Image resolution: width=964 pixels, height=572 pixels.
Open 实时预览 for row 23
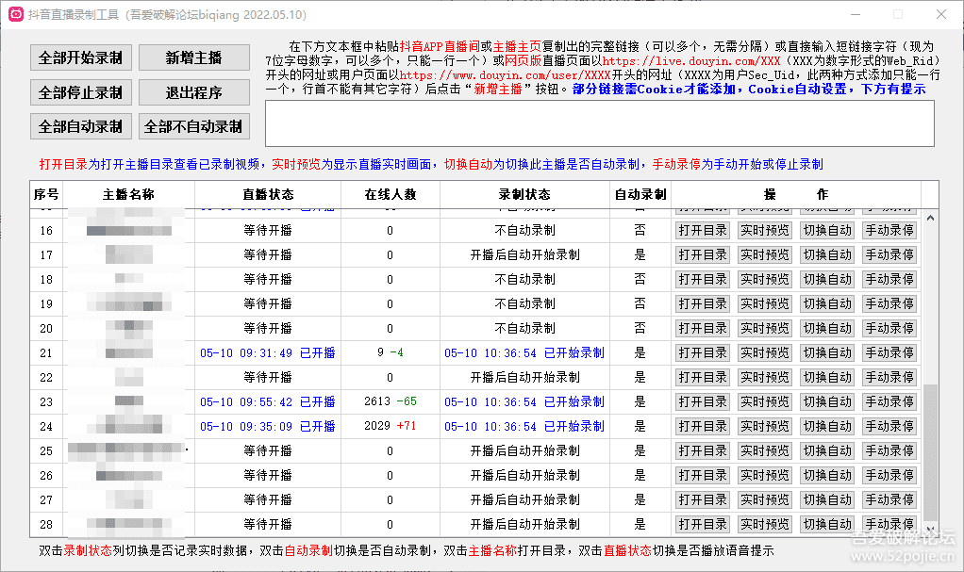[x=764, y=401]
